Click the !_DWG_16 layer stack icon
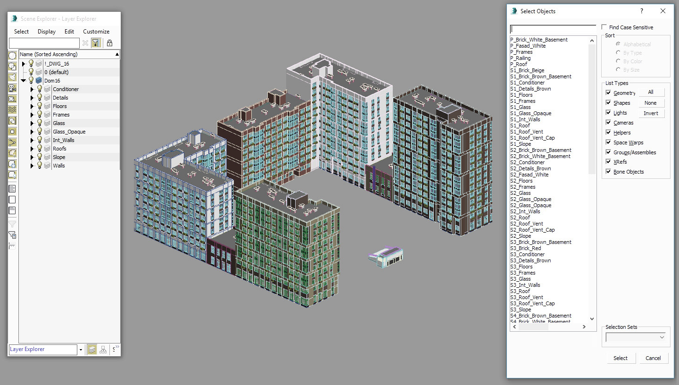The image size is (679, 385). [x=39, y=64]
